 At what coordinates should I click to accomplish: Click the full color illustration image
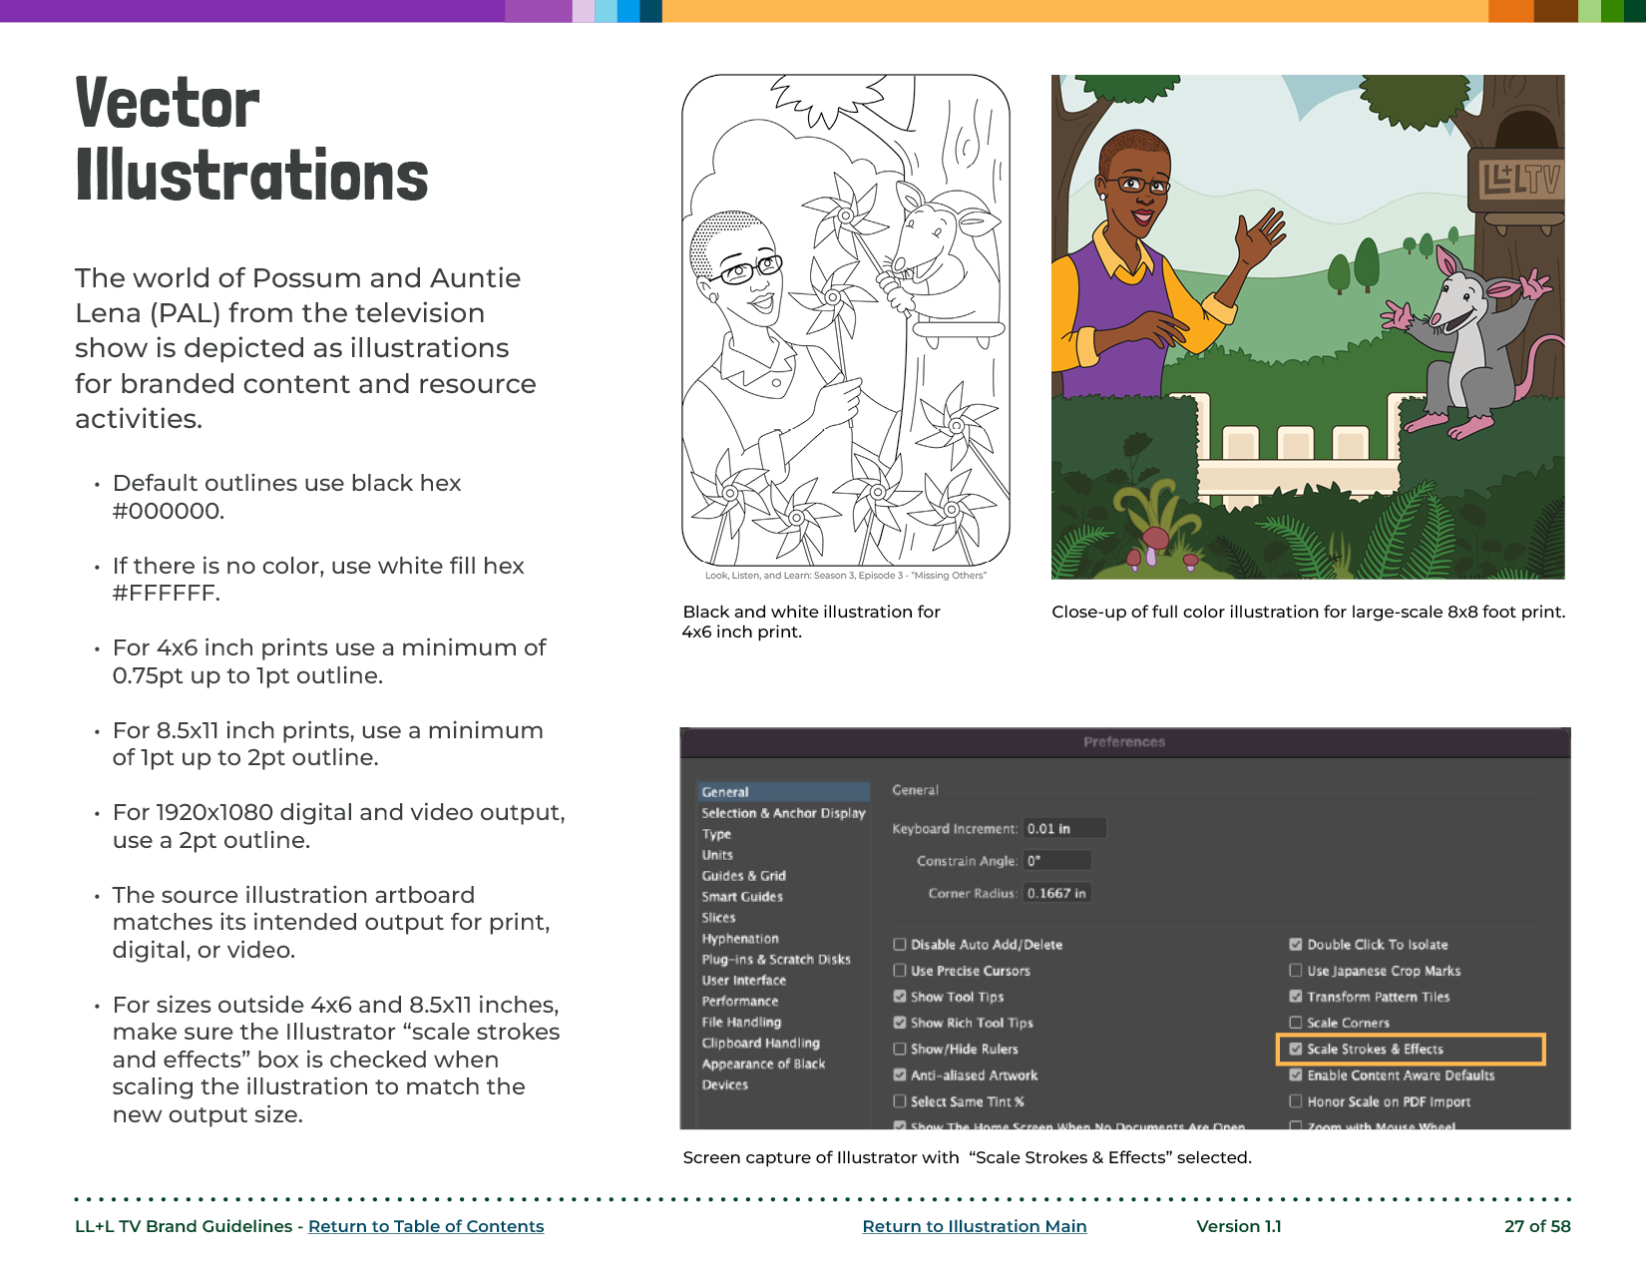[1308, 326]
